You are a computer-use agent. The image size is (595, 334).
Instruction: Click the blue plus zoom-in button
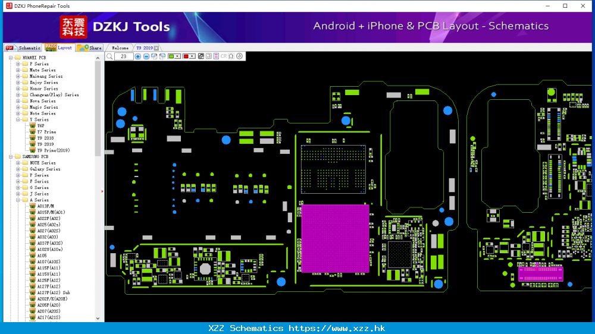pos(138,56)
